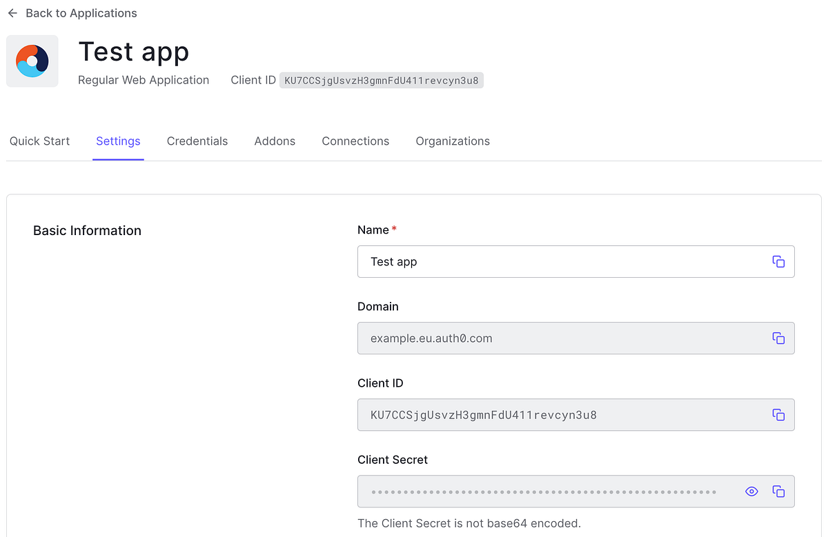Select the currently active Settings tab
Image resolution: width=828 pixels, height=537 pixels.
pyautogui.click(x=118, y=141)
